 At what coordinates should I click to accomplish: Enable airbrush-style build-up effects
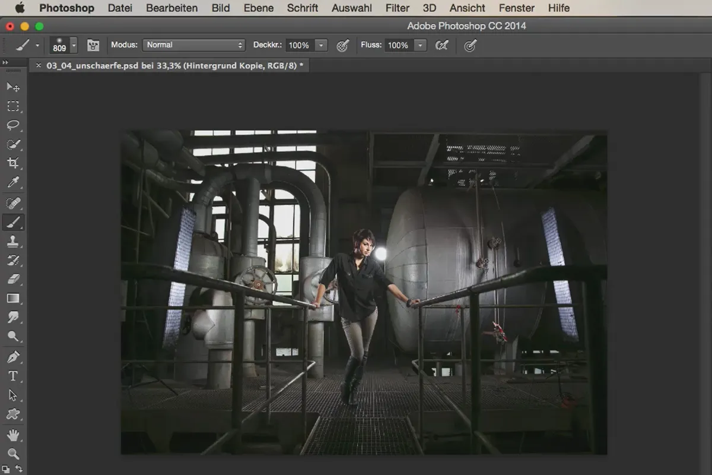click(441, 45)
